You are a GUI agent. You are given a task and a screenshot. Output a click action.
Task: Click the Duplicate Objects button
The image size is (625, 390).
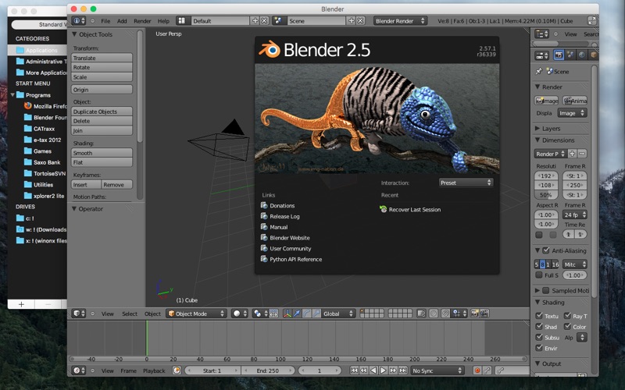(102, 112)
